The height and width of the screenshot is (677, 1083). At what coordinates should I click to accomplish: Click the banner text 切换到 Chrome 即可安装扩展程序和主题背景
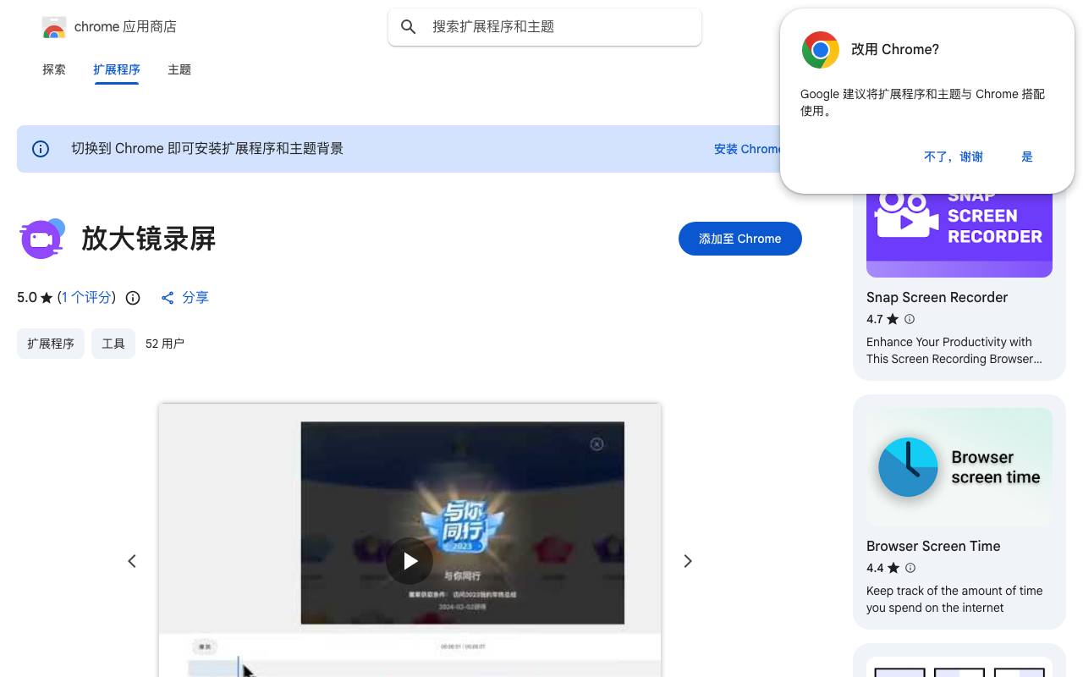[207, 149]
